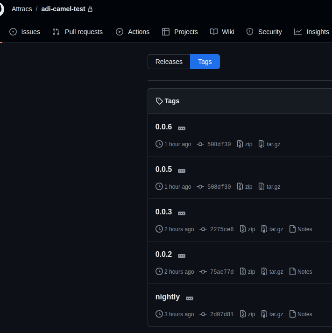332x333 pixels.
Task: Select the Tags view button
Action: 205,62
